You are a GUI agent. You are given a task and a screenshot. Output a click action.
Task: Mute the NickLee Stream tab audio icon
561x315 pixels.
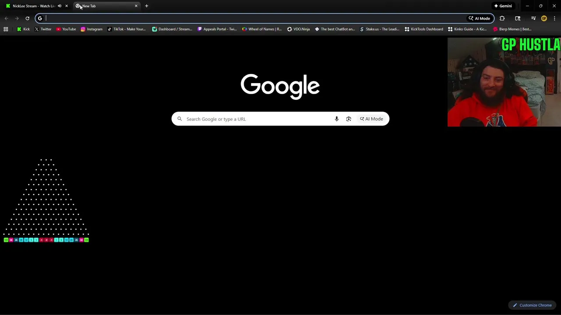(60, 6)
